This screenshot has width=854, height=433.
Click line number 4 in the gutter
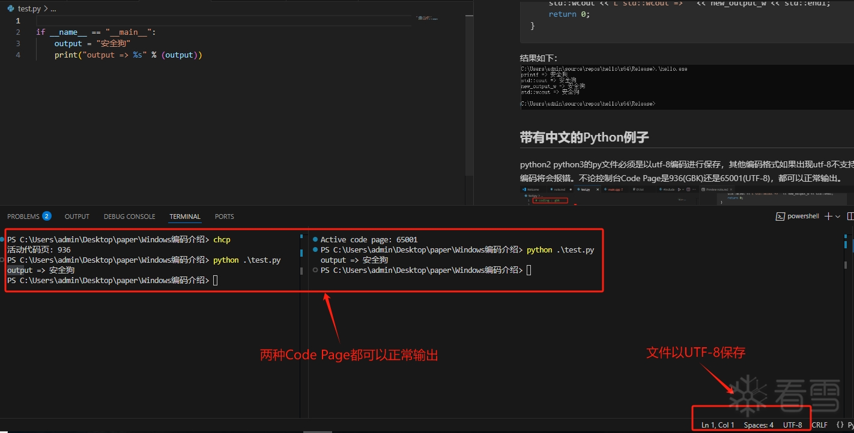(18, 55)
